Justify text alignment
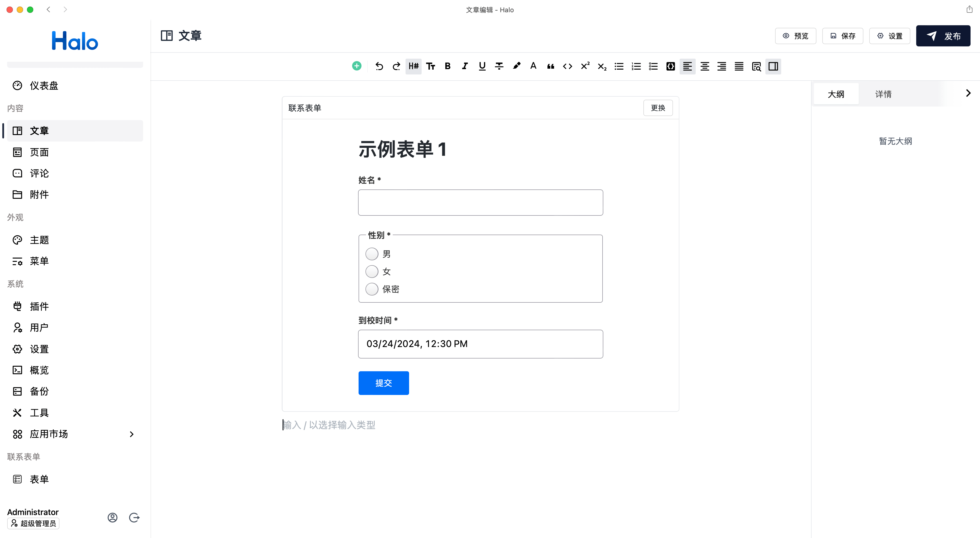This screenshot has height=538, width=980. [x=739, y=66]
